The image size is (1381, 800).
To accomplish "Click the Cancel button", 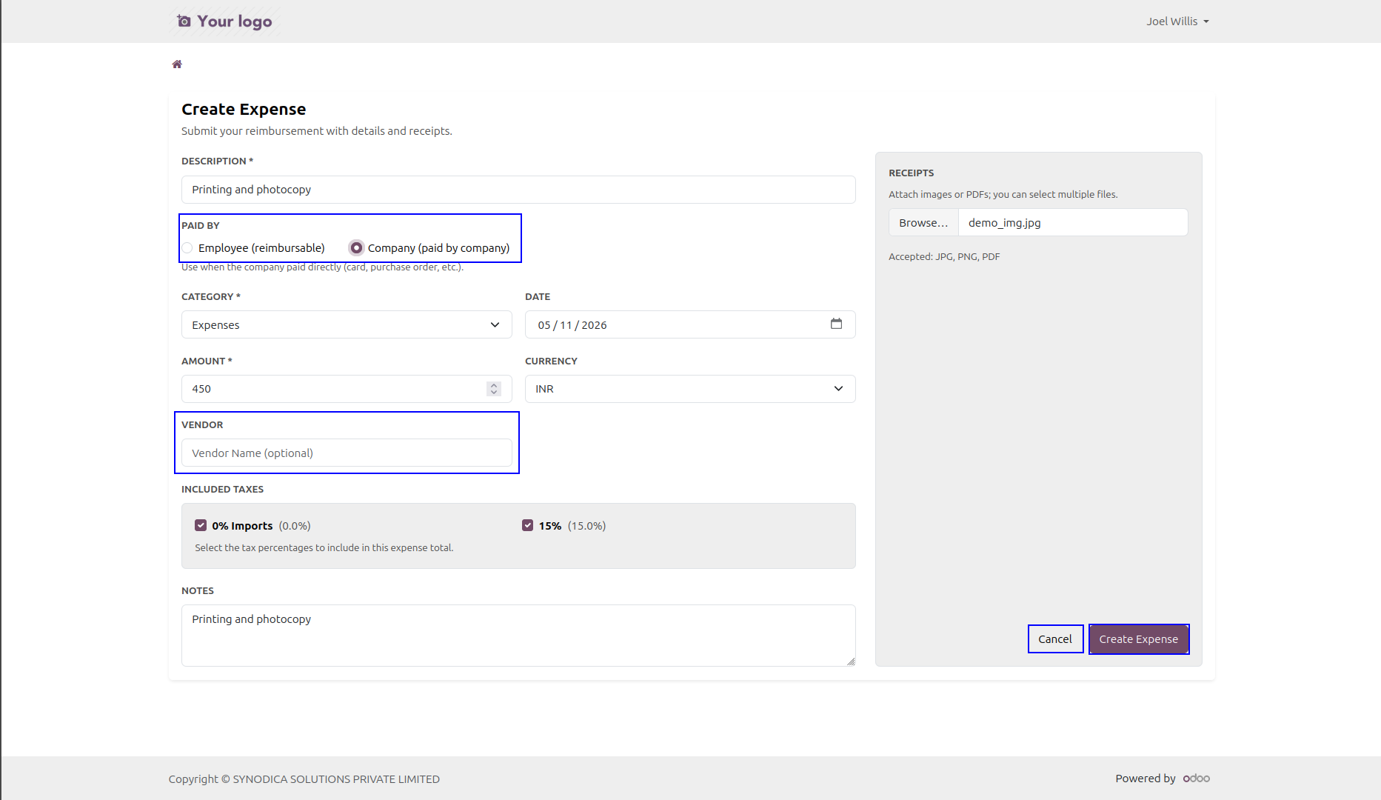I will [x=1055, y=639].
